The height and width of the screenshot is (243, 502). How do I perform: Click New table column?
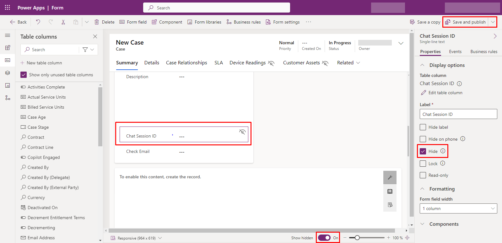coord(41,63)
